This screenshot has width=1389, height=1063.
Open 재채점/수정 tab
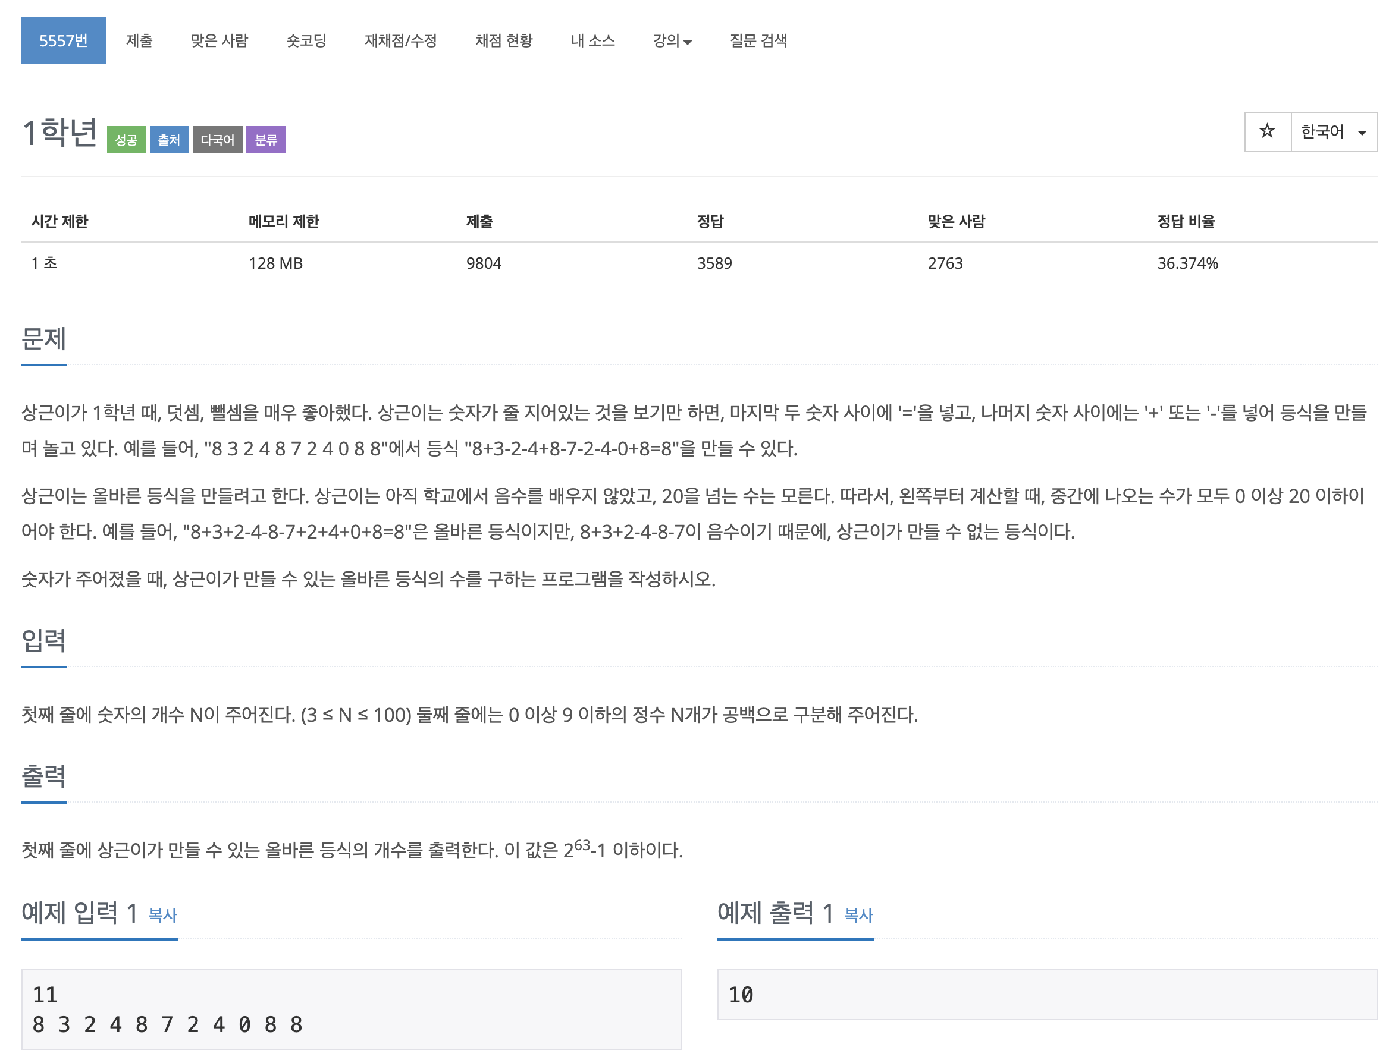(400, 40)
